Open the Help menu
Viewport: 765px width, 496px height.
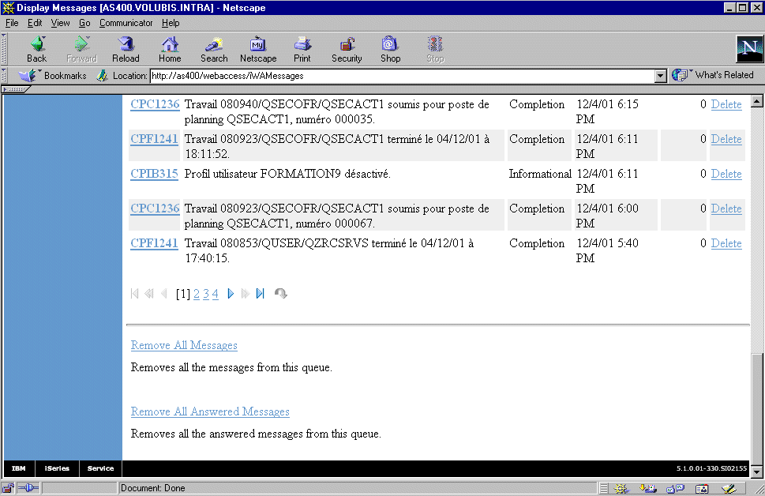171,23
